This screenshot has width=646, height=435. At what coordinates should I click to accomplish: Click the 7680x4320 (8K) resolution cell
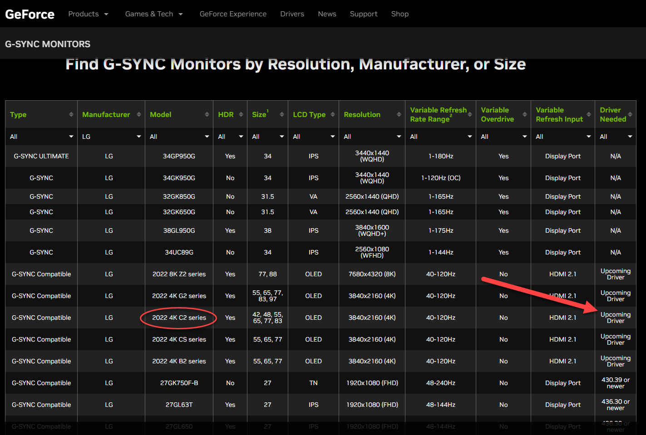click(x=372, y=274)
